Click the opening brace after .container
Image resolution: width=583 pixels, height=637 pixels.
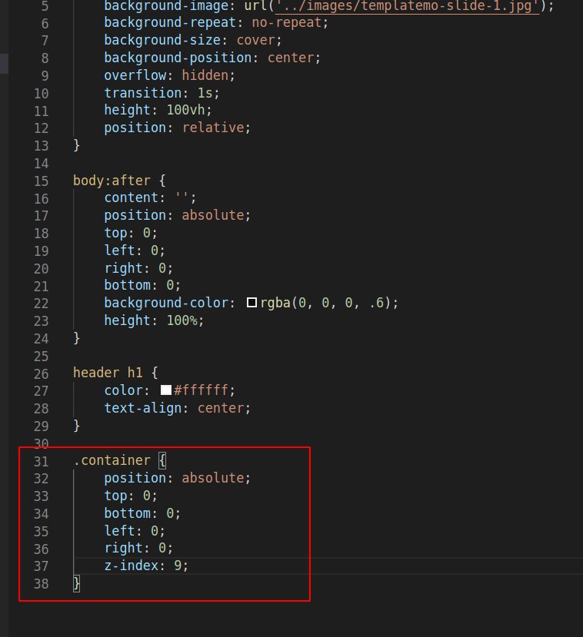pos(162,461)
